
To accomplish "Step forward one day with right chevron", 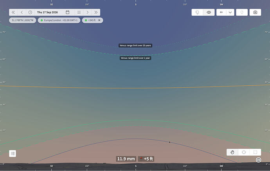I will [88, 13].
